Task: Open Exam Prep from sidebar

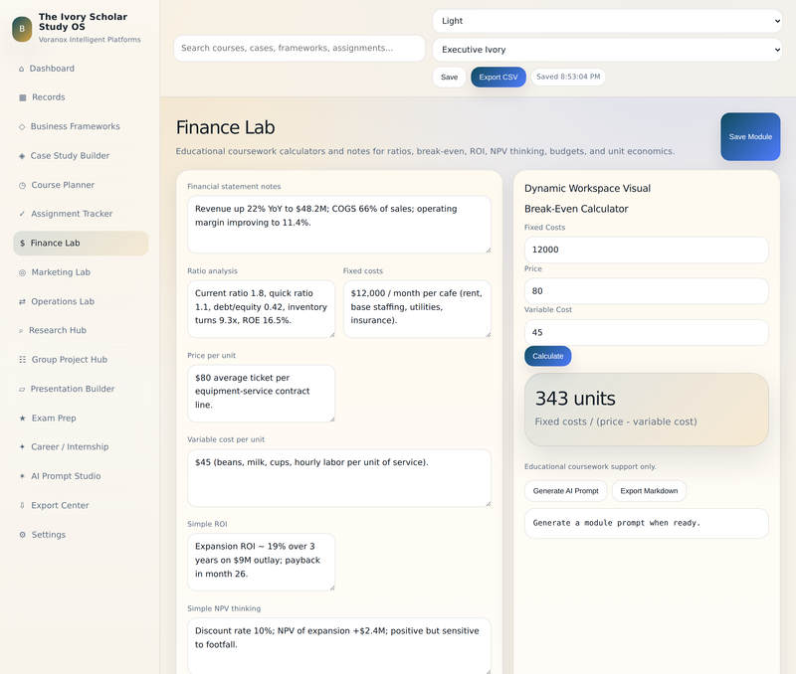Action: coord(81,419)
